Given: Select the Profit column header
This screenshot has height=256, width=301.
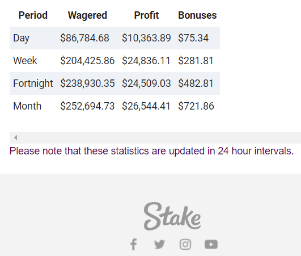Looking at the screenshot, I should coord(146,15).
